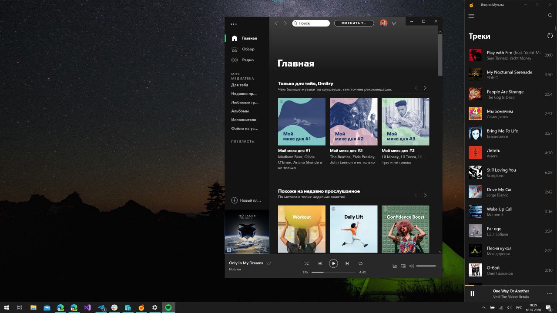Screen dimensions: 557x313
Task: Show previous items in Похоже на недавно прослушанное
Action: (416, 196)
